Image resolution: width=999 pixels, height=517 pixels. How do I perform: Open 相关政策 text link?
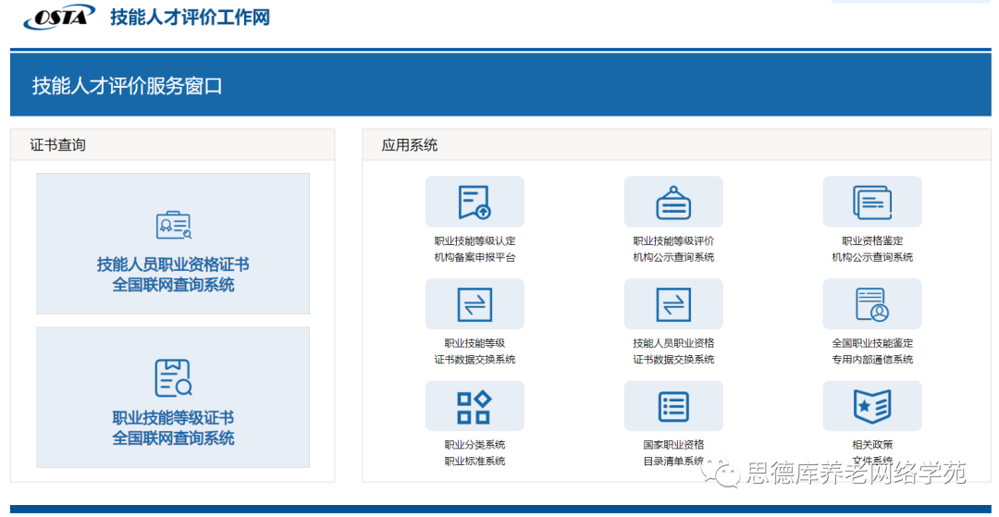[872, 445]
